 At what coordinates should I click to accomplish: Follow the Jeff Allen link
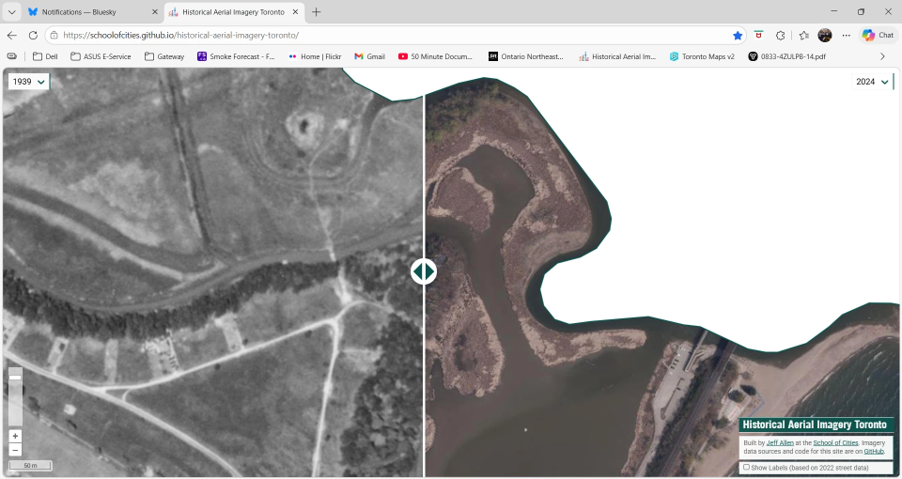pos(780,442)
